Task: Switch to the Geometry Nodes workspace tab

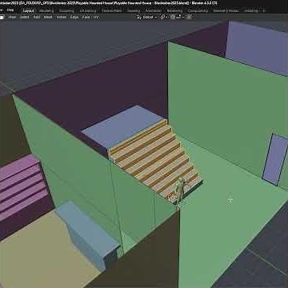Action: click(x=226, y=10)
